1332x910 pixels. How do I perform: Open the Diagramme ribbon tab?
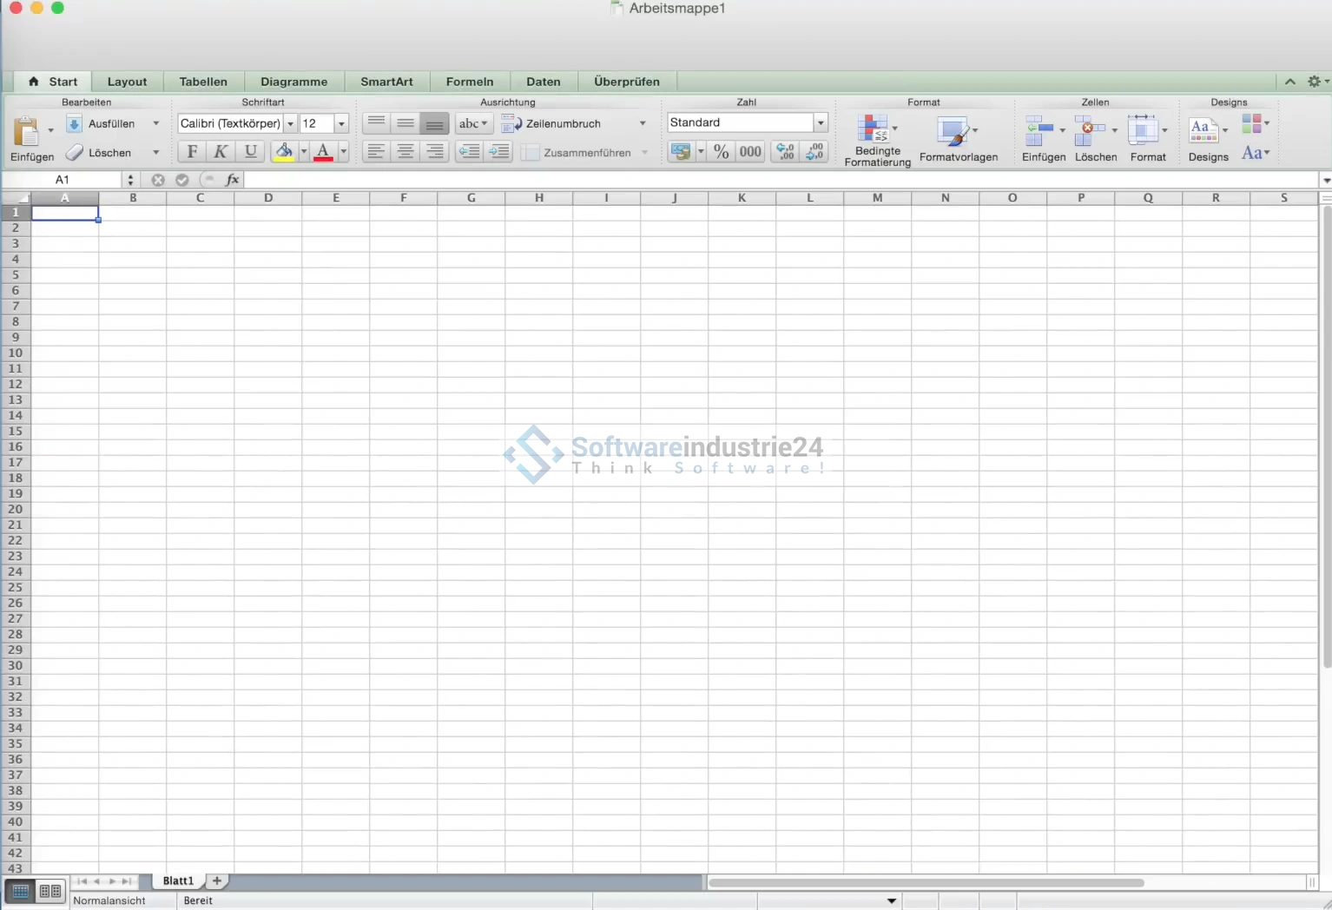tap(293, 82)
